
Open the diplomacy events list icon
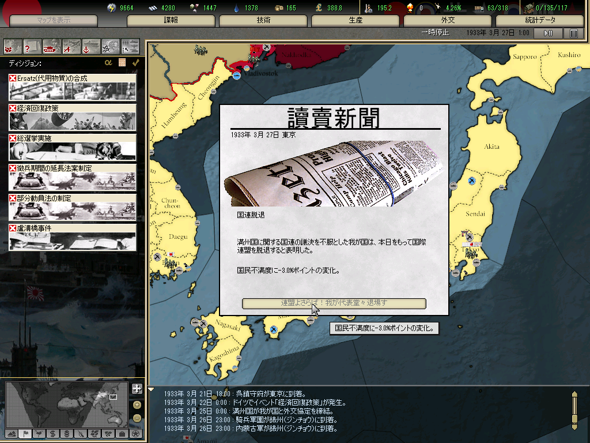tap(13, 47)
